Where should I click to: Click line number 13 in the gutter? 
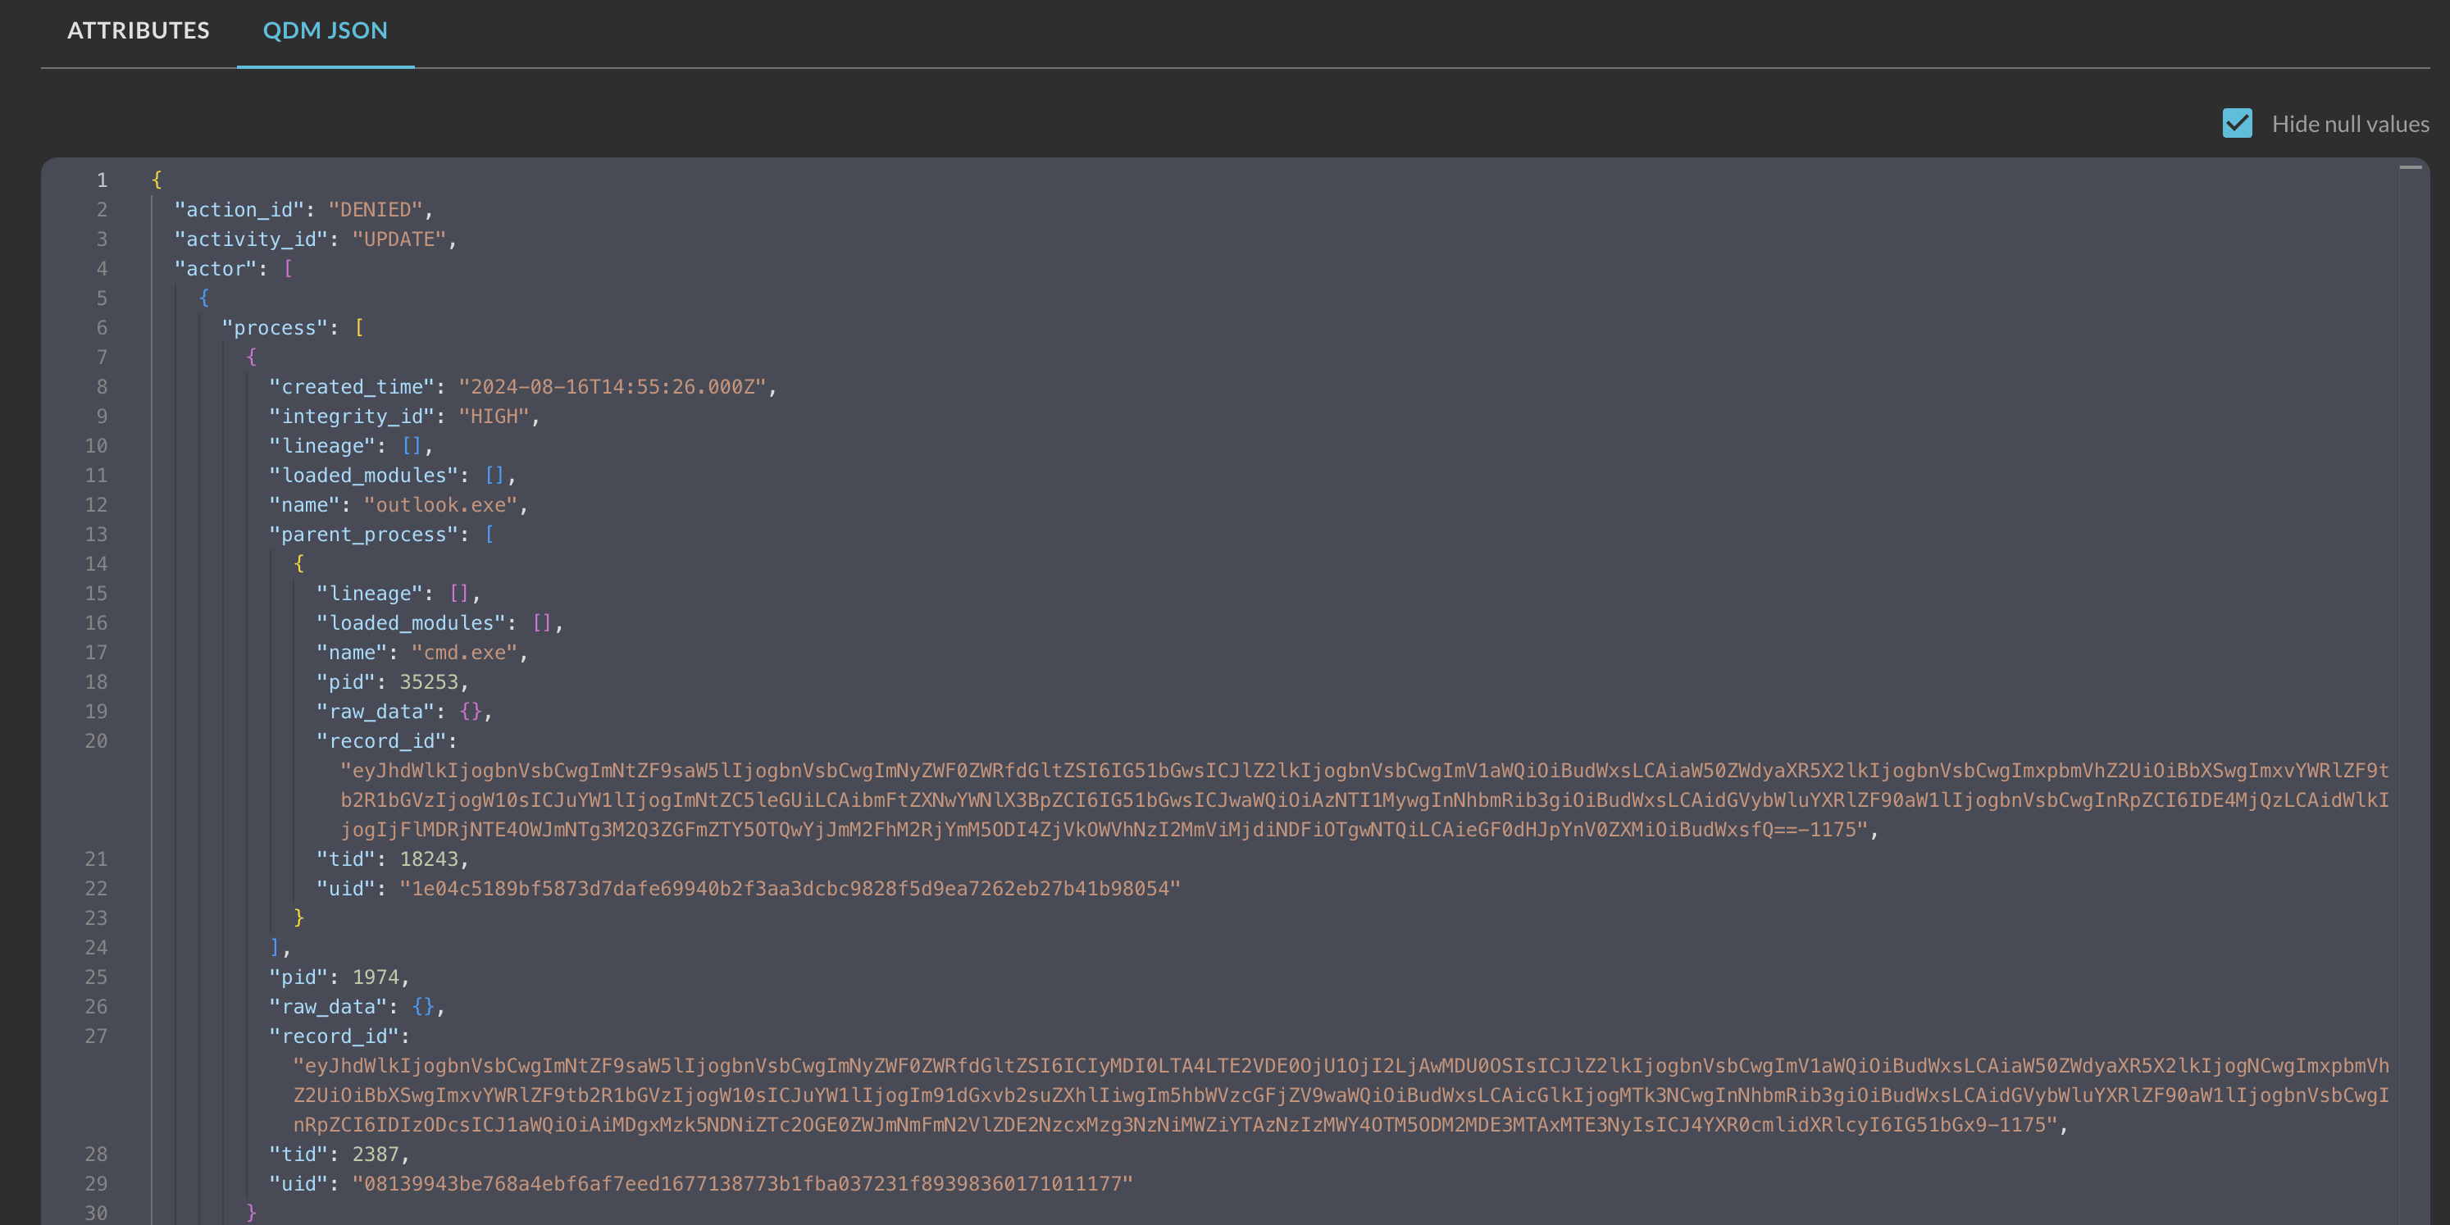96,534
